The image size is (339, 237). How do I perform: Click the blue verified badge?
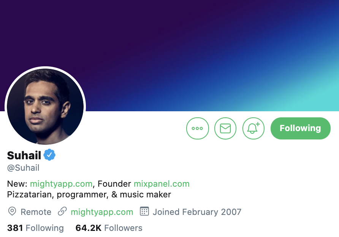[x=49, y=155]
